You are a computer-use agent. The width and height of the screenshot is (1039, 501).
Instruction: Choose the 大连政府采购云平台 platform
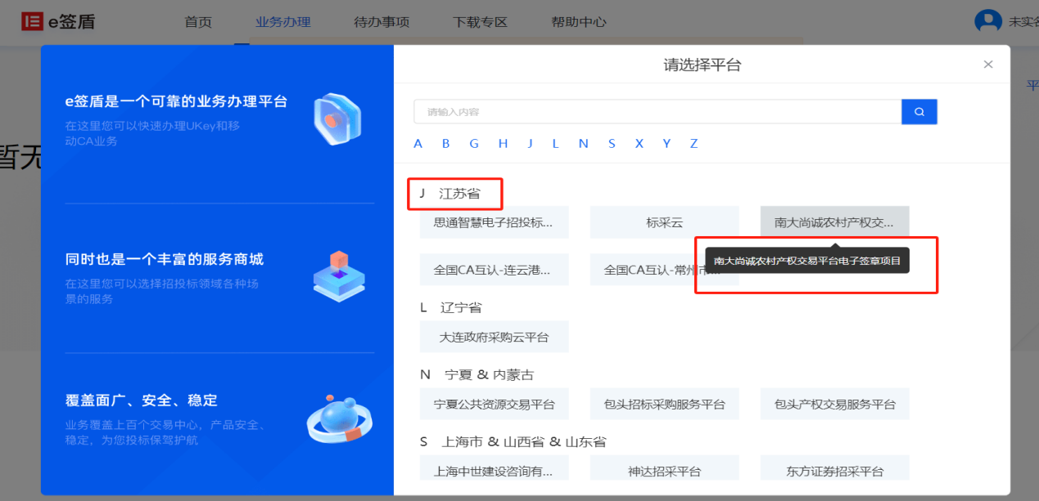[494, 337]
